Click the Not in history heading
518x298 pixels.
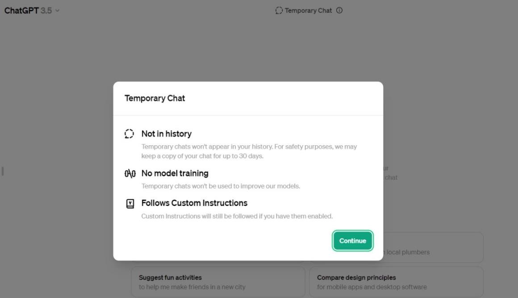coord(166,134)
